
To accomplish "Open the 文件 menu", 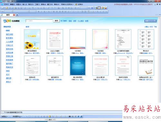I will pos(6,4).
